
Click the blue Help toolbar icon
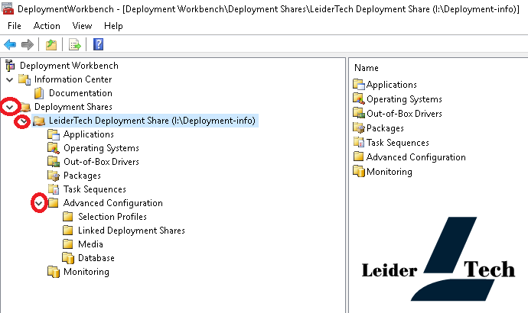[x=98, y=44]
